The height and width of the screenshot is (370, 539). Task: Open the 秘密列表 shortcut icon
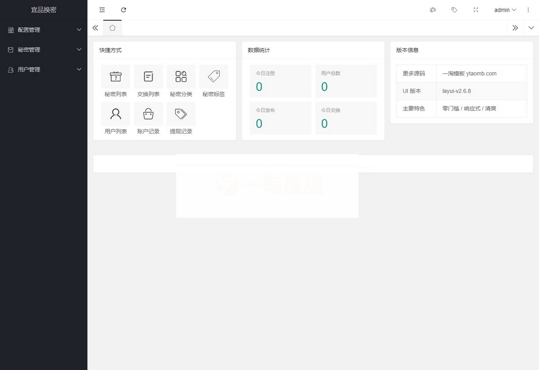tap(115, 77)
